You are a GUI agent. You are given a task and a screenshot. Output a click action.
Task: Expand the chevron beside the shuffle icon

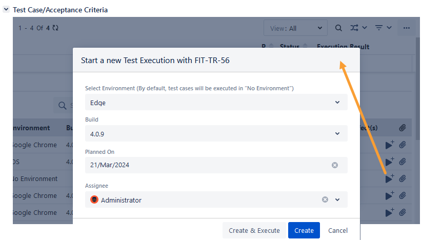tap(365, 28)
